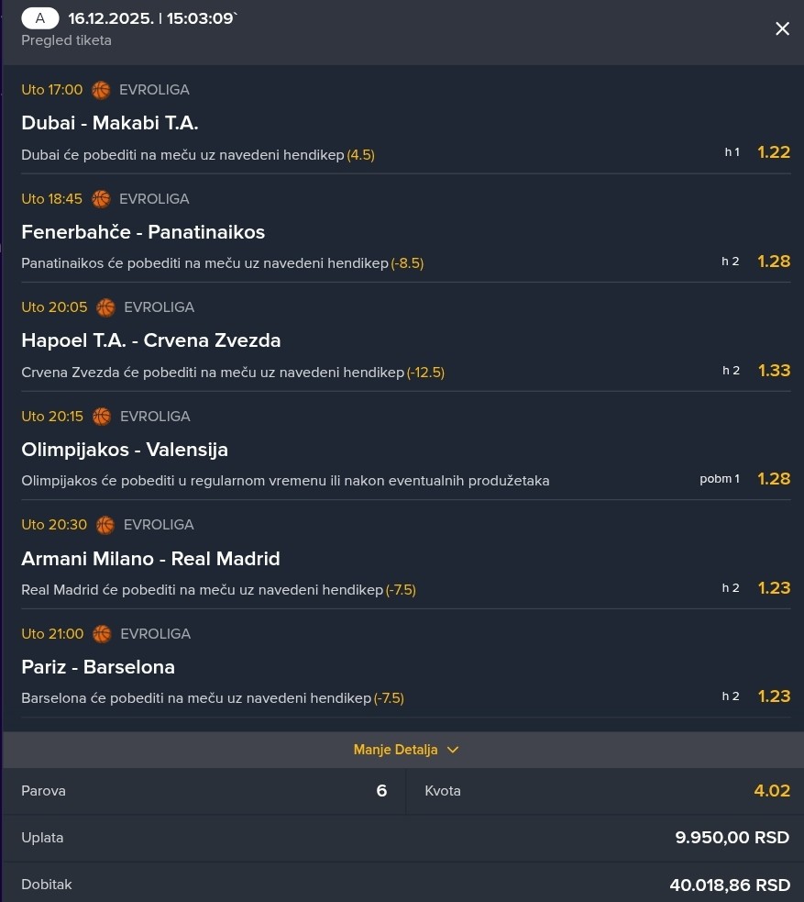Click basketball icon above Hapoel T.A. match

105,307
